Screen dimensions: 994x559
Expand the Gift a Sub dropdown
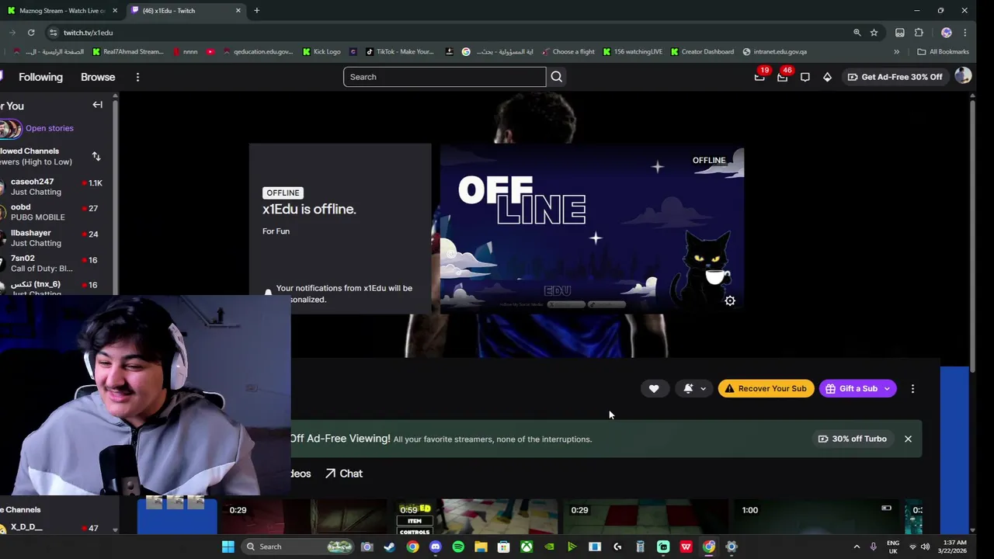(887, 388)
